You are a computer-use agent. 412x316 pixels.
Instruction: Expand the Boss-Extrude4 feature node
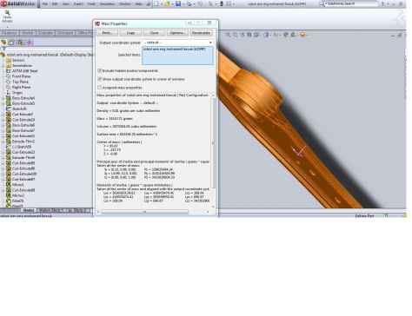click(x=3, y=98)
